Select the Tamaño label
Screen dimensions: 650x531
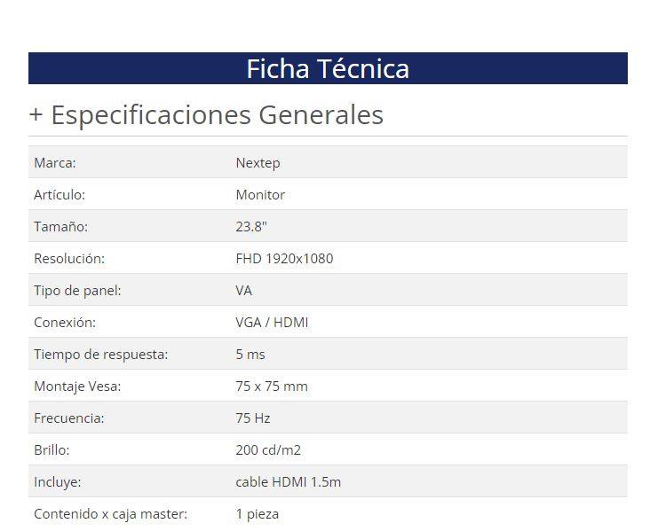60,227
